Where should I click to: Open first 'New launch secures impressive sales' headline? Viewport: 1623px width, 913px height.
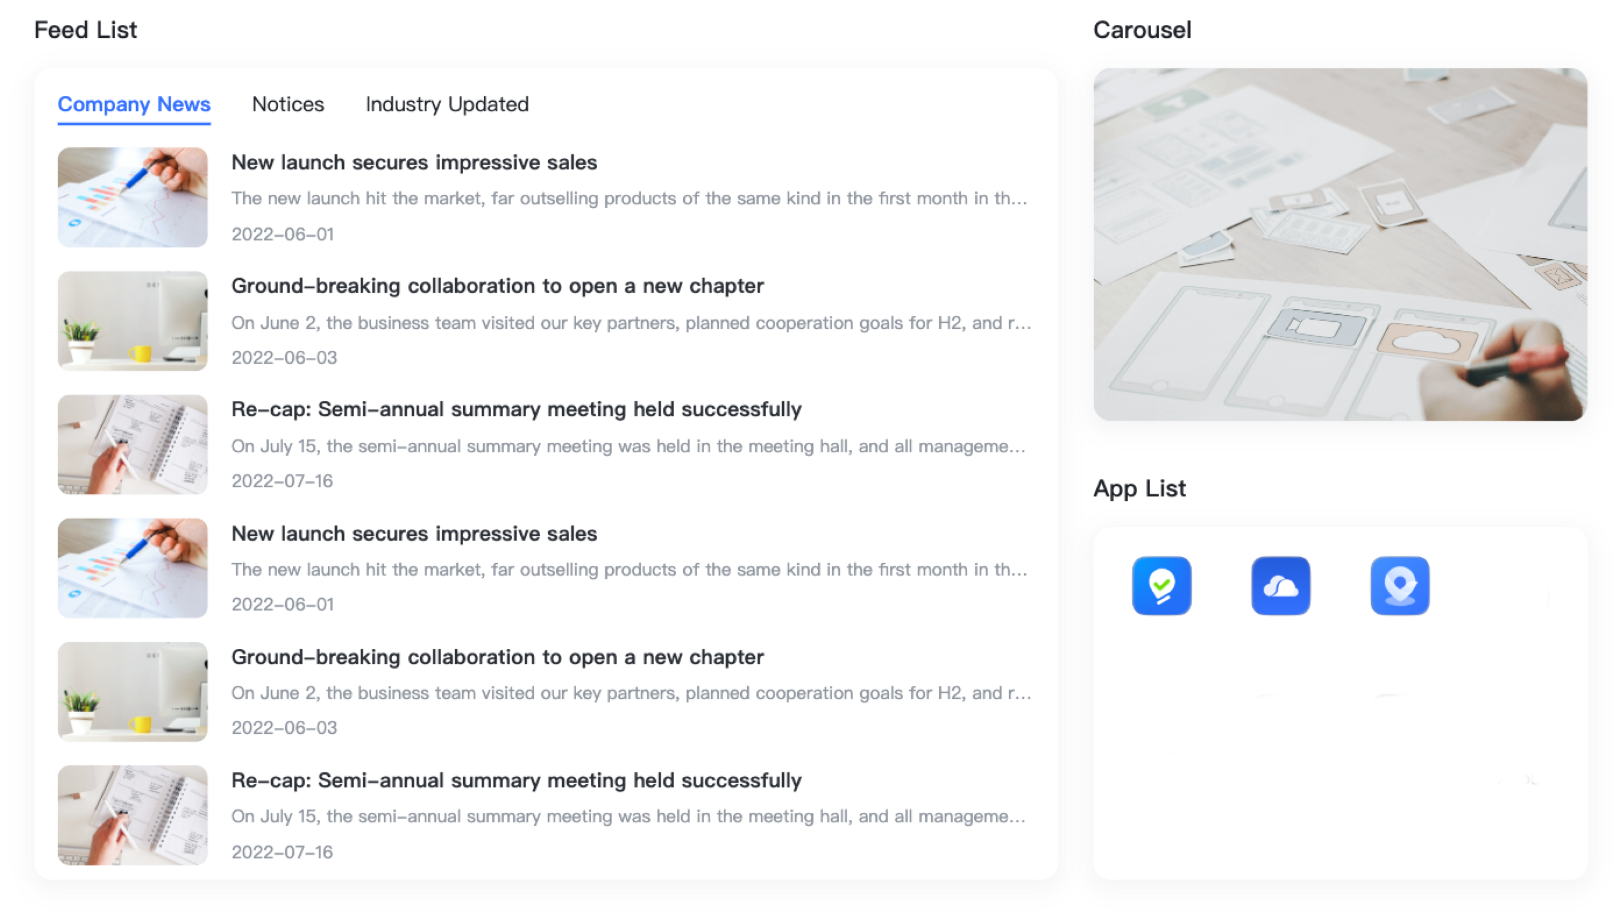pos(414,162)
